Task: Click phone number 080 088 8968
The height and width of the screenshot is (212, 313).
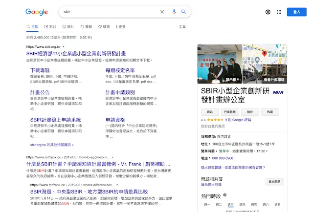Action: 223,158
